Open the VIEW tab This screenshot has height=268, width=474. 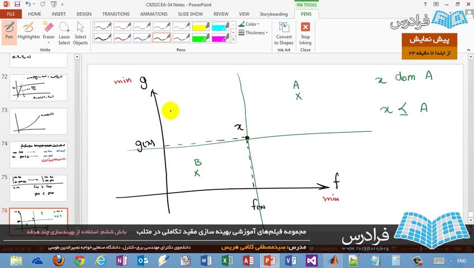(244, 14)
